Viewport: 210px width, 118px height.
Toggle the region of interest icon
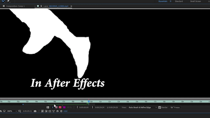(x=46, y=111)
